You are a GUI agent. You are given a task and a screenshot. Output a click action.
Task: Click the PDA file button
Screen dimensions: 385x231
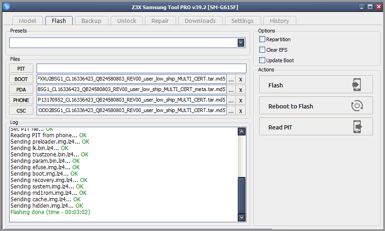[21, 90]
